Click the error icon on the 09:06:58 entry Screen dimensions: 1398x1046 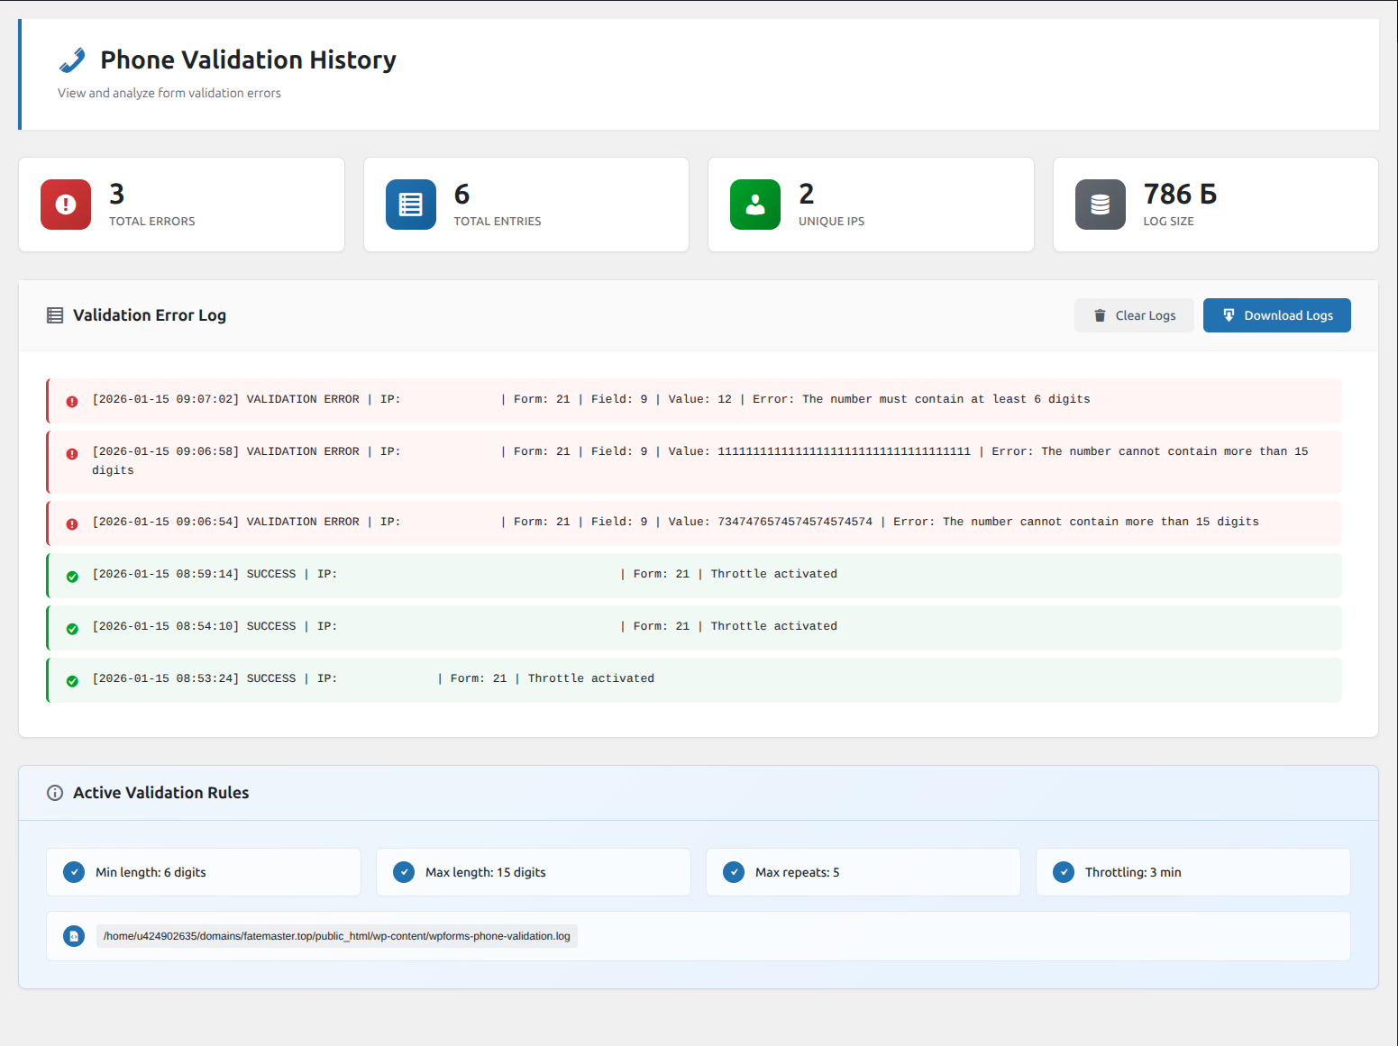coord(72,454)
